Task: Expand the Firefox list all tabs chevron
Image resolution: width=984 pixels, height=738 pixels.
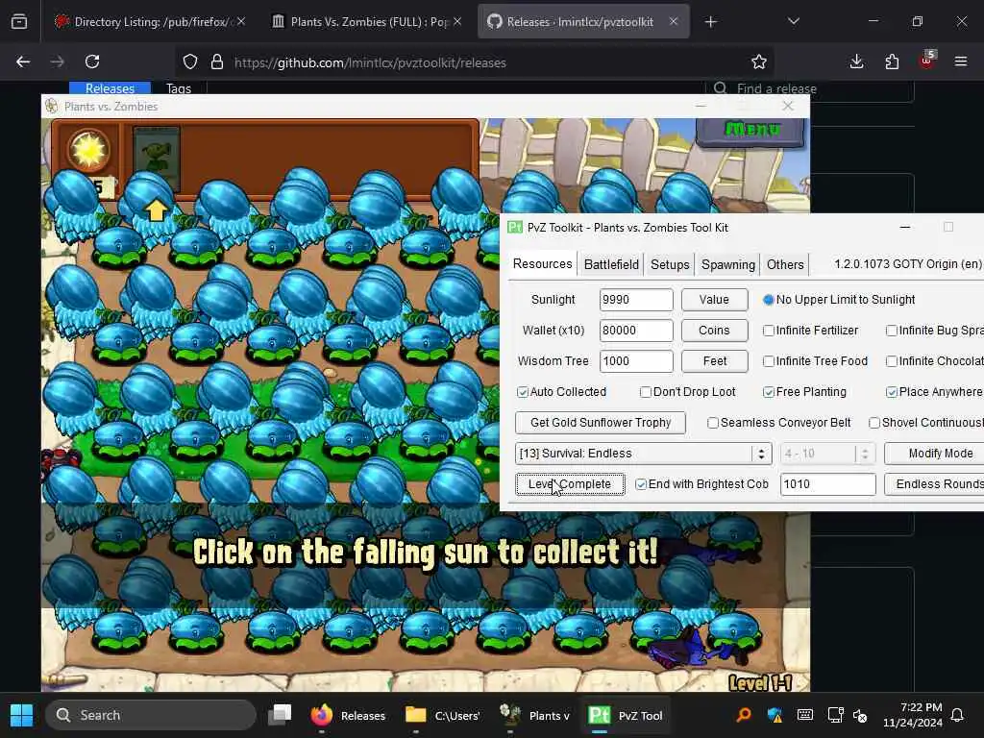Action: point(794,22)
